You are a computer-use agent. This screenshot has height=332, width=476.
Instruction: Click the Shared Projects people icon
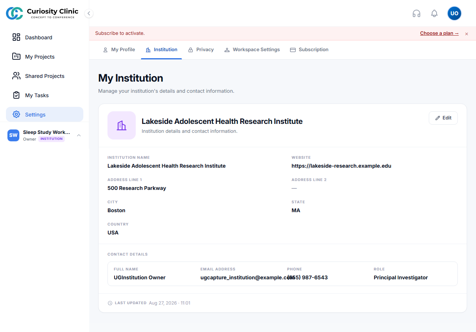16,76
